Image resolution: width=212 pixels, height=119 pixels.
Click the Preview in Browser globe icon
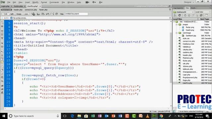[38, 14]
